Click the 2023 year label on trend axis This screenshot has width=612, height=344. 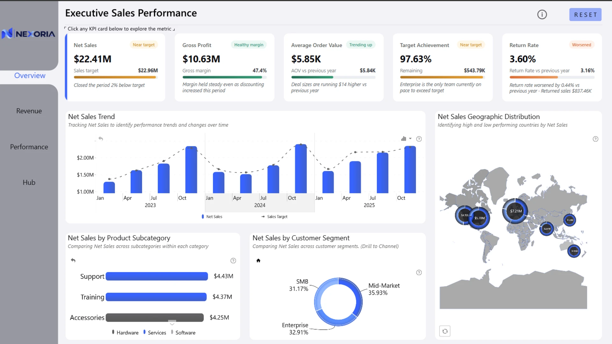tap(150, 205)
